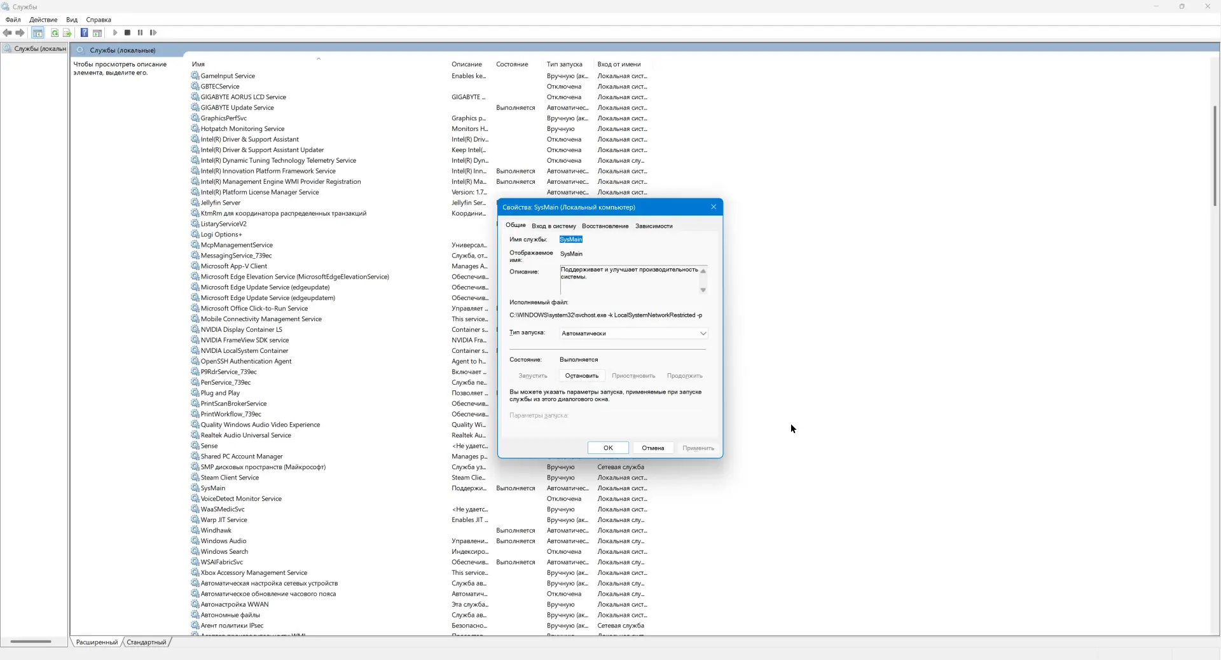
Task: Pause the service using the pause icon
Action: (x=140, y=33)
